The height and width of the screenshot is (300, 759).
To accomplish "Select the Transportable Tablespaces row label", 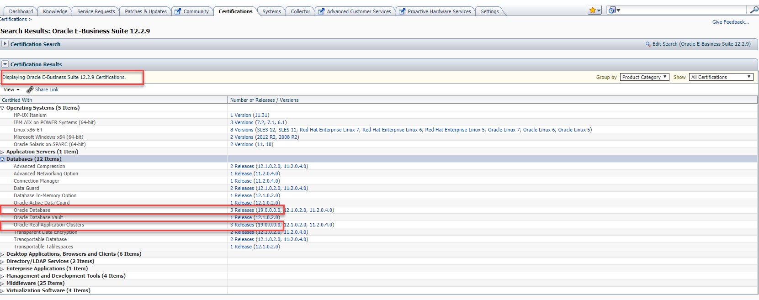I will pos(43,247).
